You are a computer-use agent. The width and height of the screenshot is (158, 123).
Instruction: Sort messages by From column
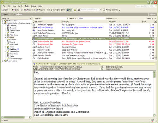tap(49, 22)
